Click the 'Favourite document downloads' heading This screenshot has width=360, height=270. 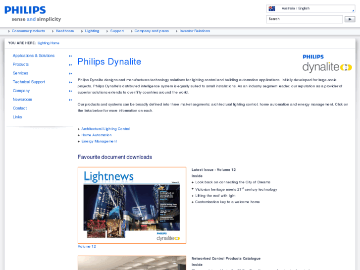pos(115,157)
